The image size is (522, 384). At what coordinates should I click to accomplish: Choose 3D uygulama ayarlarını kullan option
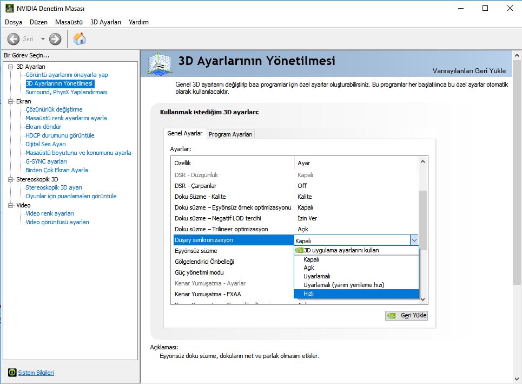pos(356,250)
